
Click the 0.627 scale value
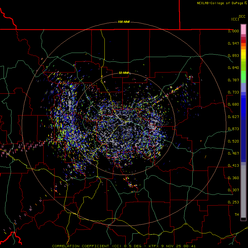tap(233, 117)
